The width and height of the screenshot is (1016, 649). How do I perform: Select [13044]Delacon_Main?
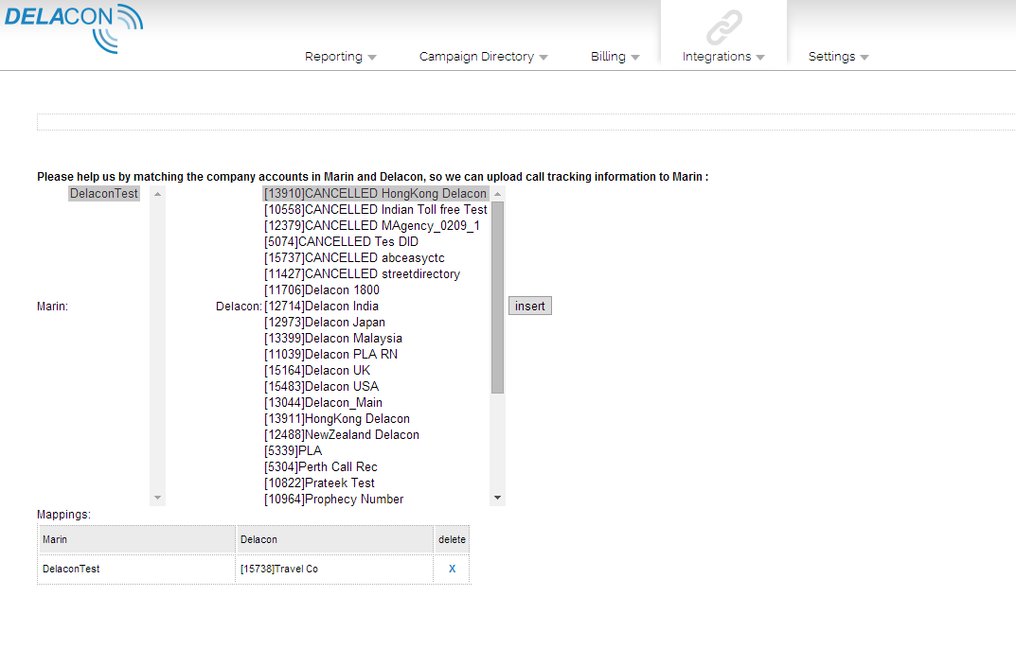coord(376,402)
